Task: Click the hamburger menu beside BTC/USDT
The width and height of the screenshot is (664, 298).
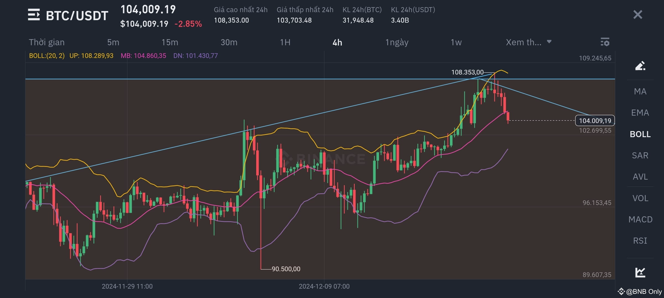Action: [33, 15]
